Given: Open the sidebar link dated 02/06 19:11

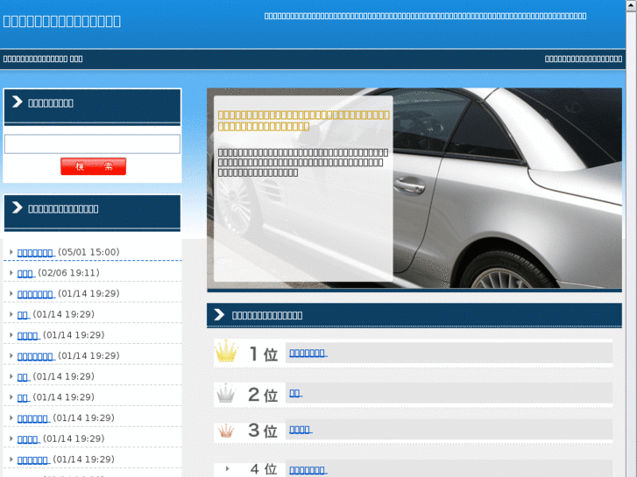Looking at the screenshot, I should coord(25,273).
